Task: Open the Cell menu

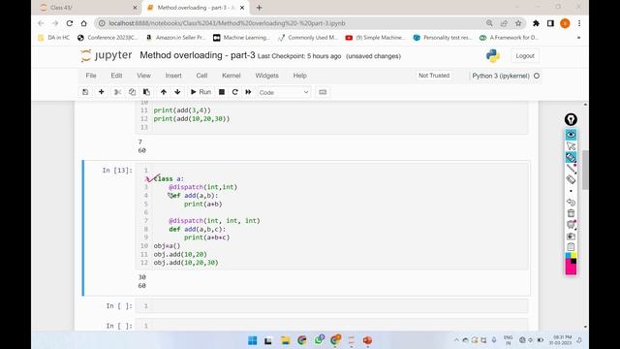Action: [201, 76]
